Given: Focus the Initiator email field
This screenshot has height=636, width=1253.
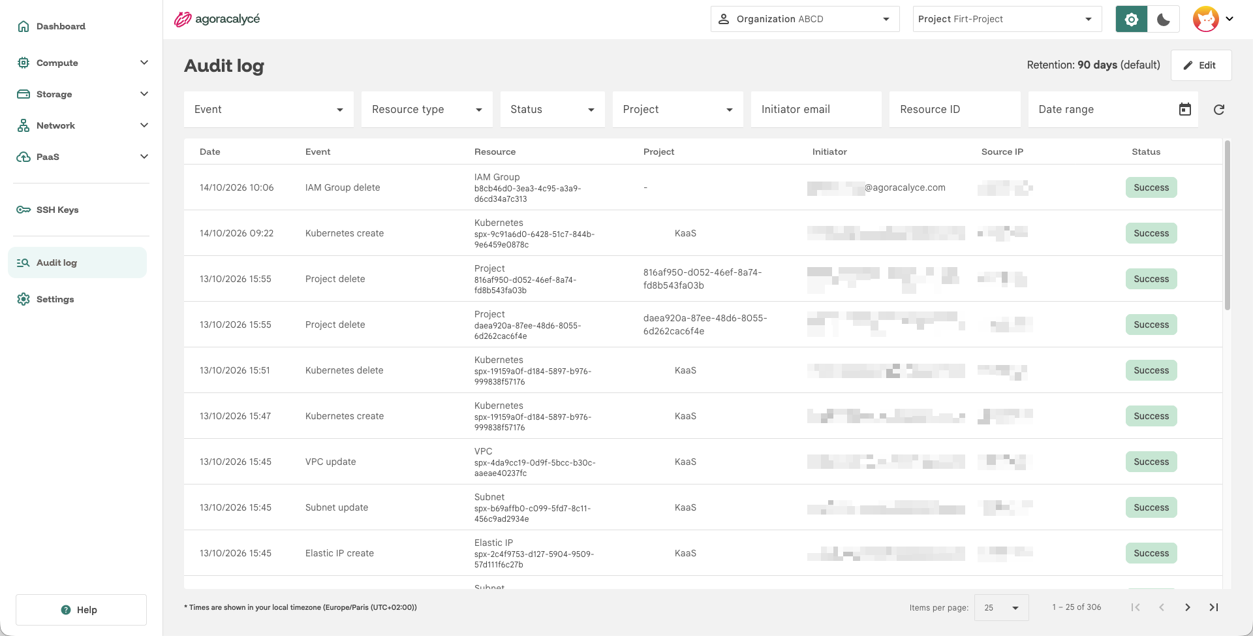Looking at the screenshot, I should (816, 109).
